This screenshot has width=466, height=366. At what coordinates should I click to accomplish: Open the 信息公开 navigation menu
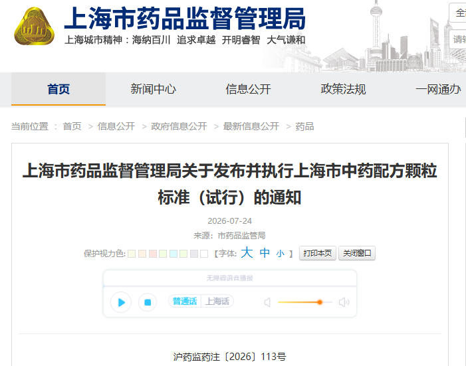[x=248, y=89]
